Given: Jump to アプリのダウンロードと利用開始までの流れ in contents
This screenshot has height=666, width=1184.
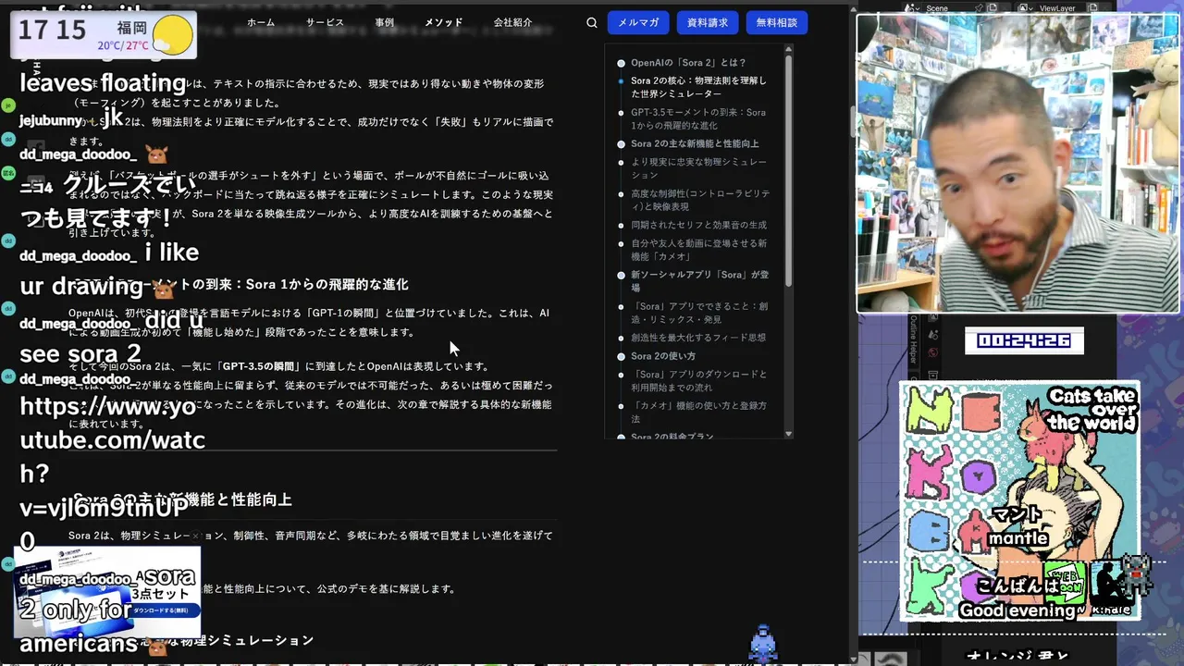Looking at the screenshot, I should point(698,381).
